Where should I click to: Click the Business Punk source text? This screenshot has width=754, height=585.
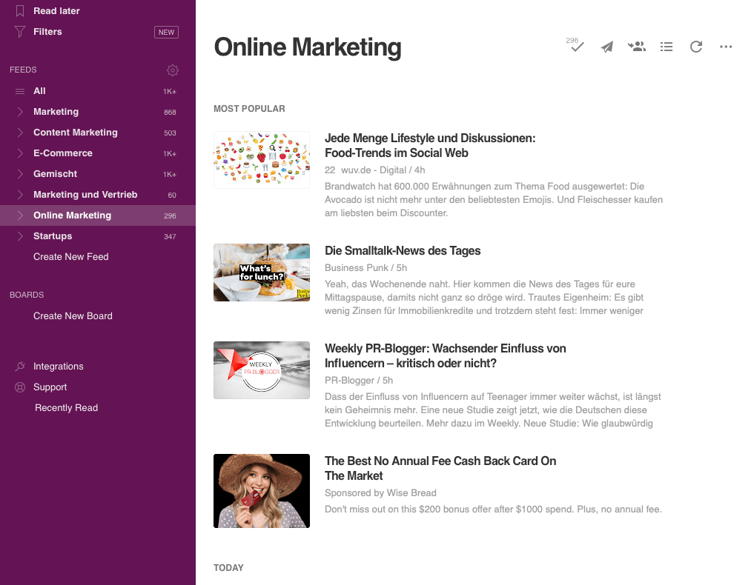point(357,268)
